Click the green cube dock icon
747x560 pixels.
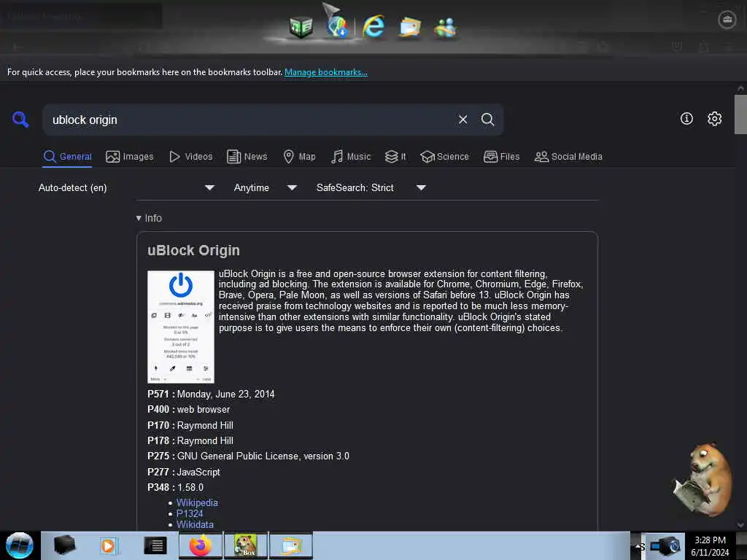(301, 27)
